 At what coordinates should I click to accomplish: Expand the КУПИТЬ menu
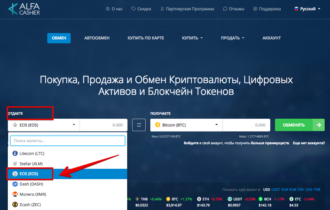(192, 38)
